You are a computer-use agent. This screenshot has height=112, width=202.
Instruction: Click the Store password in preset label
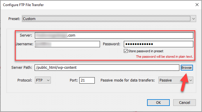click(146, 51)
